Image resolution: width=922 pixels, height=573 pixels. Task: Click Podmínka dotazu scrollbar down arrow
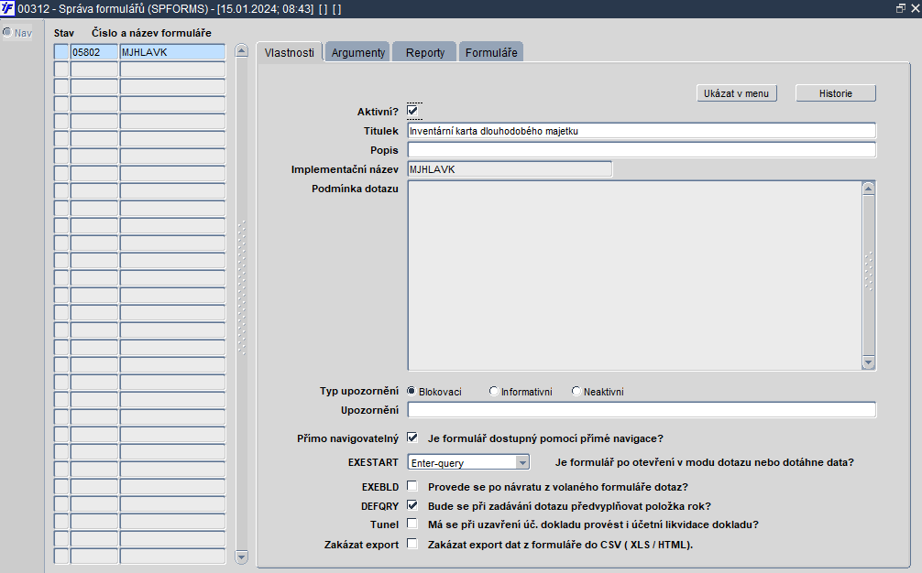click(x=869, y=362)
